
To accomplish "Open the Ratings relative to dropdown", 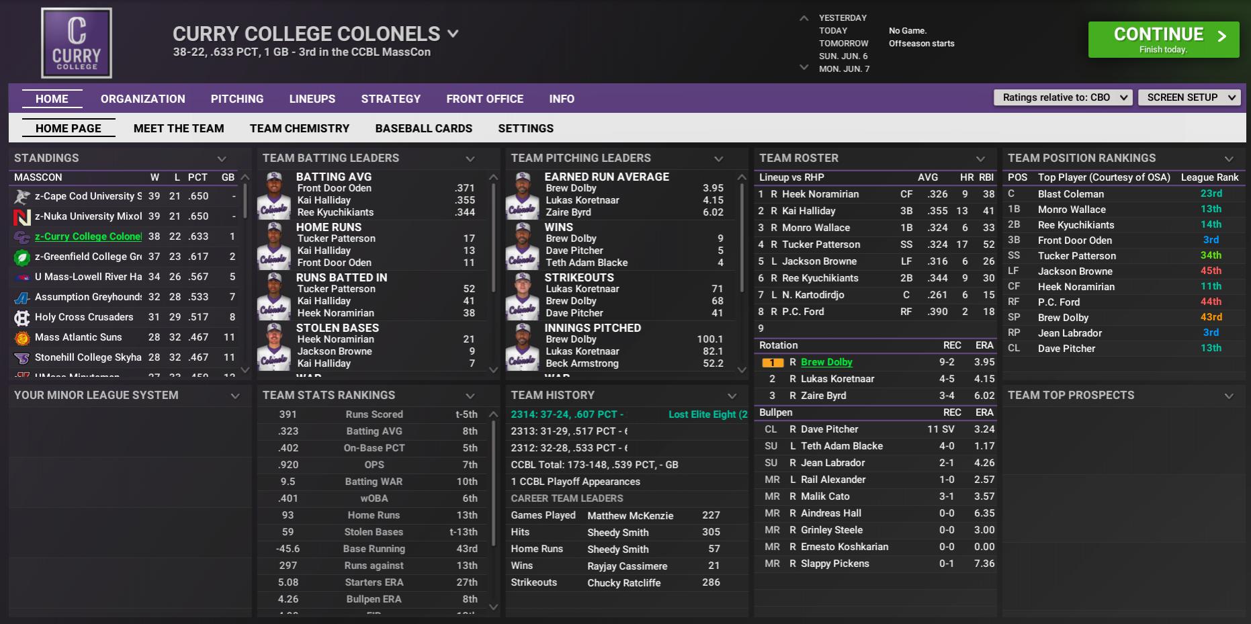I will pyautogui.click(x=1063, y=97).
